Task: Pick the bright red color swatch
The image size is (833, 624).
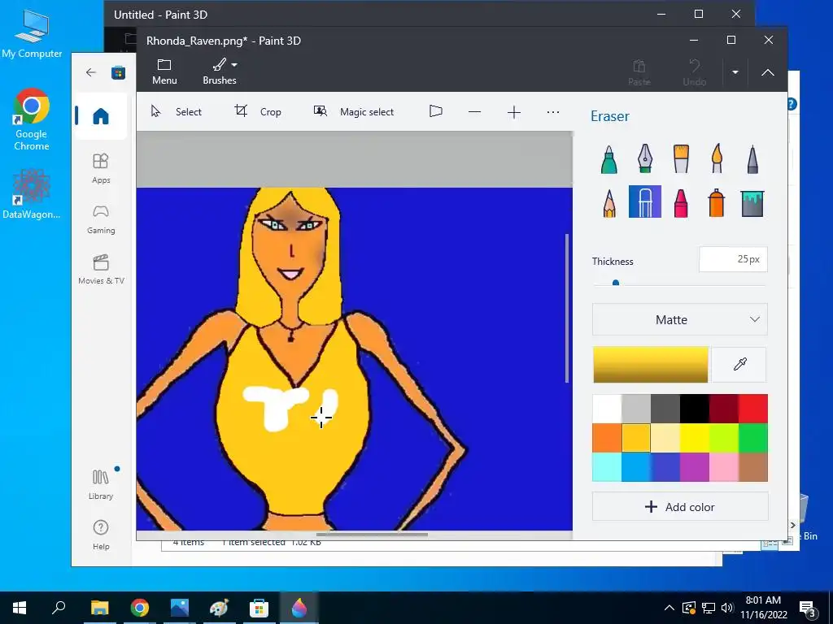Action: click(x=753, y=409)
